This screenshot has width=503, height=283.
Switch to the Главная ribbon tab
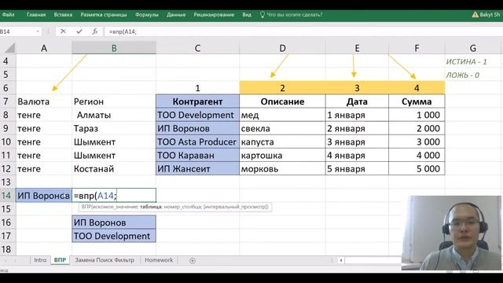[x=36, y=15]
